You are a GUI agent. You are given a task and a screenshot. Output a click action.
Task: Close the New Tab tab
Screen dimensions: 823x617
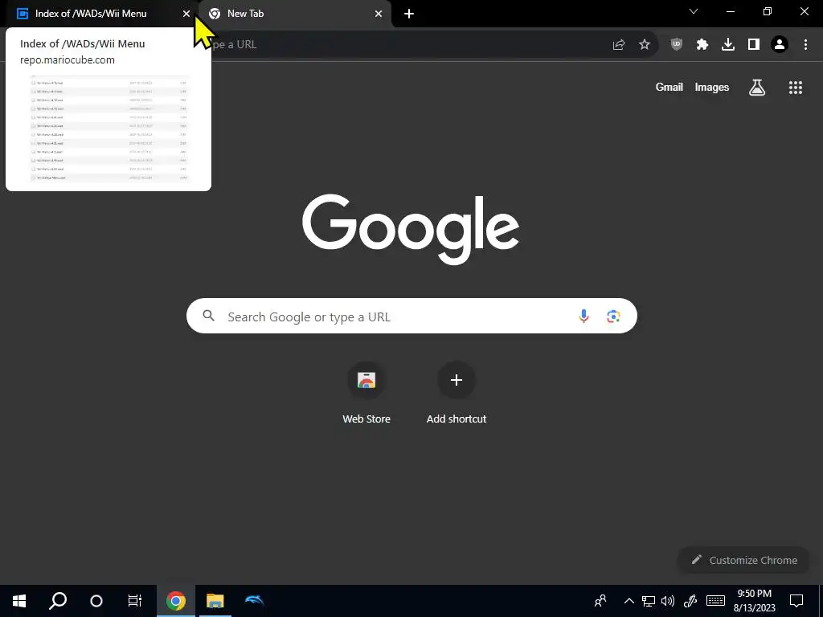pyautogui.click(x=379, y=14)
